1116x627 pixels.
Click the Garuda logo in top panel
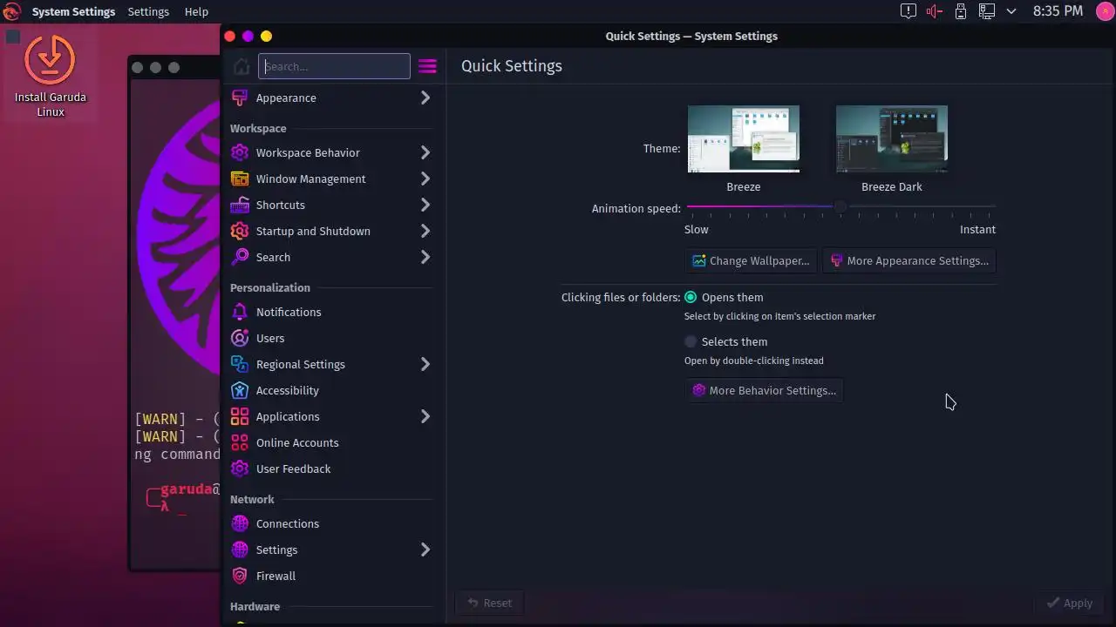pos(11,11)
